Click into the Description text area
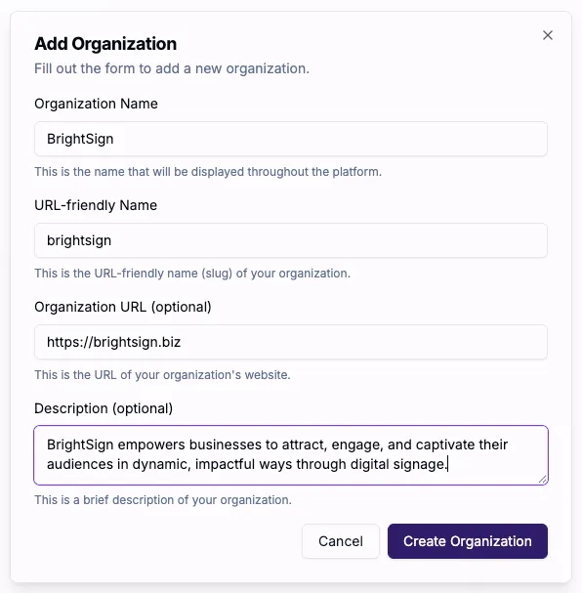Screen dimensions: 582x593 click(x=291, y=455)
